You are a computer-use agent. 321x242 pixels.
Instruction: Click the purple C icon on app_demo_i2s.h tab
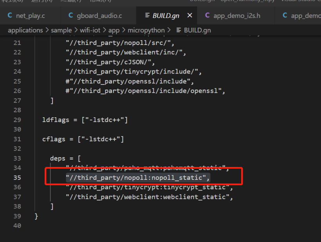click(x=207, y=16)
